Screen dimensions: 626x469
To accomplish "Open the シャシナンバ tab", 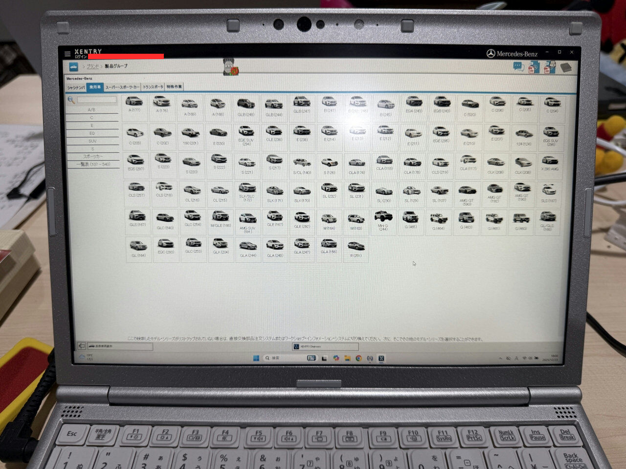I will (x=76, y=86).
